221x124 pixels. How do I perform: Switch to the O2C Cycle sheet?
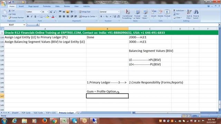point(38,113)
